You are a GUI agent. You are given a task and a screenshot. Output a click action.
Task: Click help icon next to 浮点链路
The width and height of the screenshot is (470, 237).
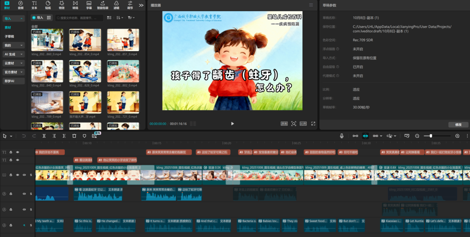point(338,49)
